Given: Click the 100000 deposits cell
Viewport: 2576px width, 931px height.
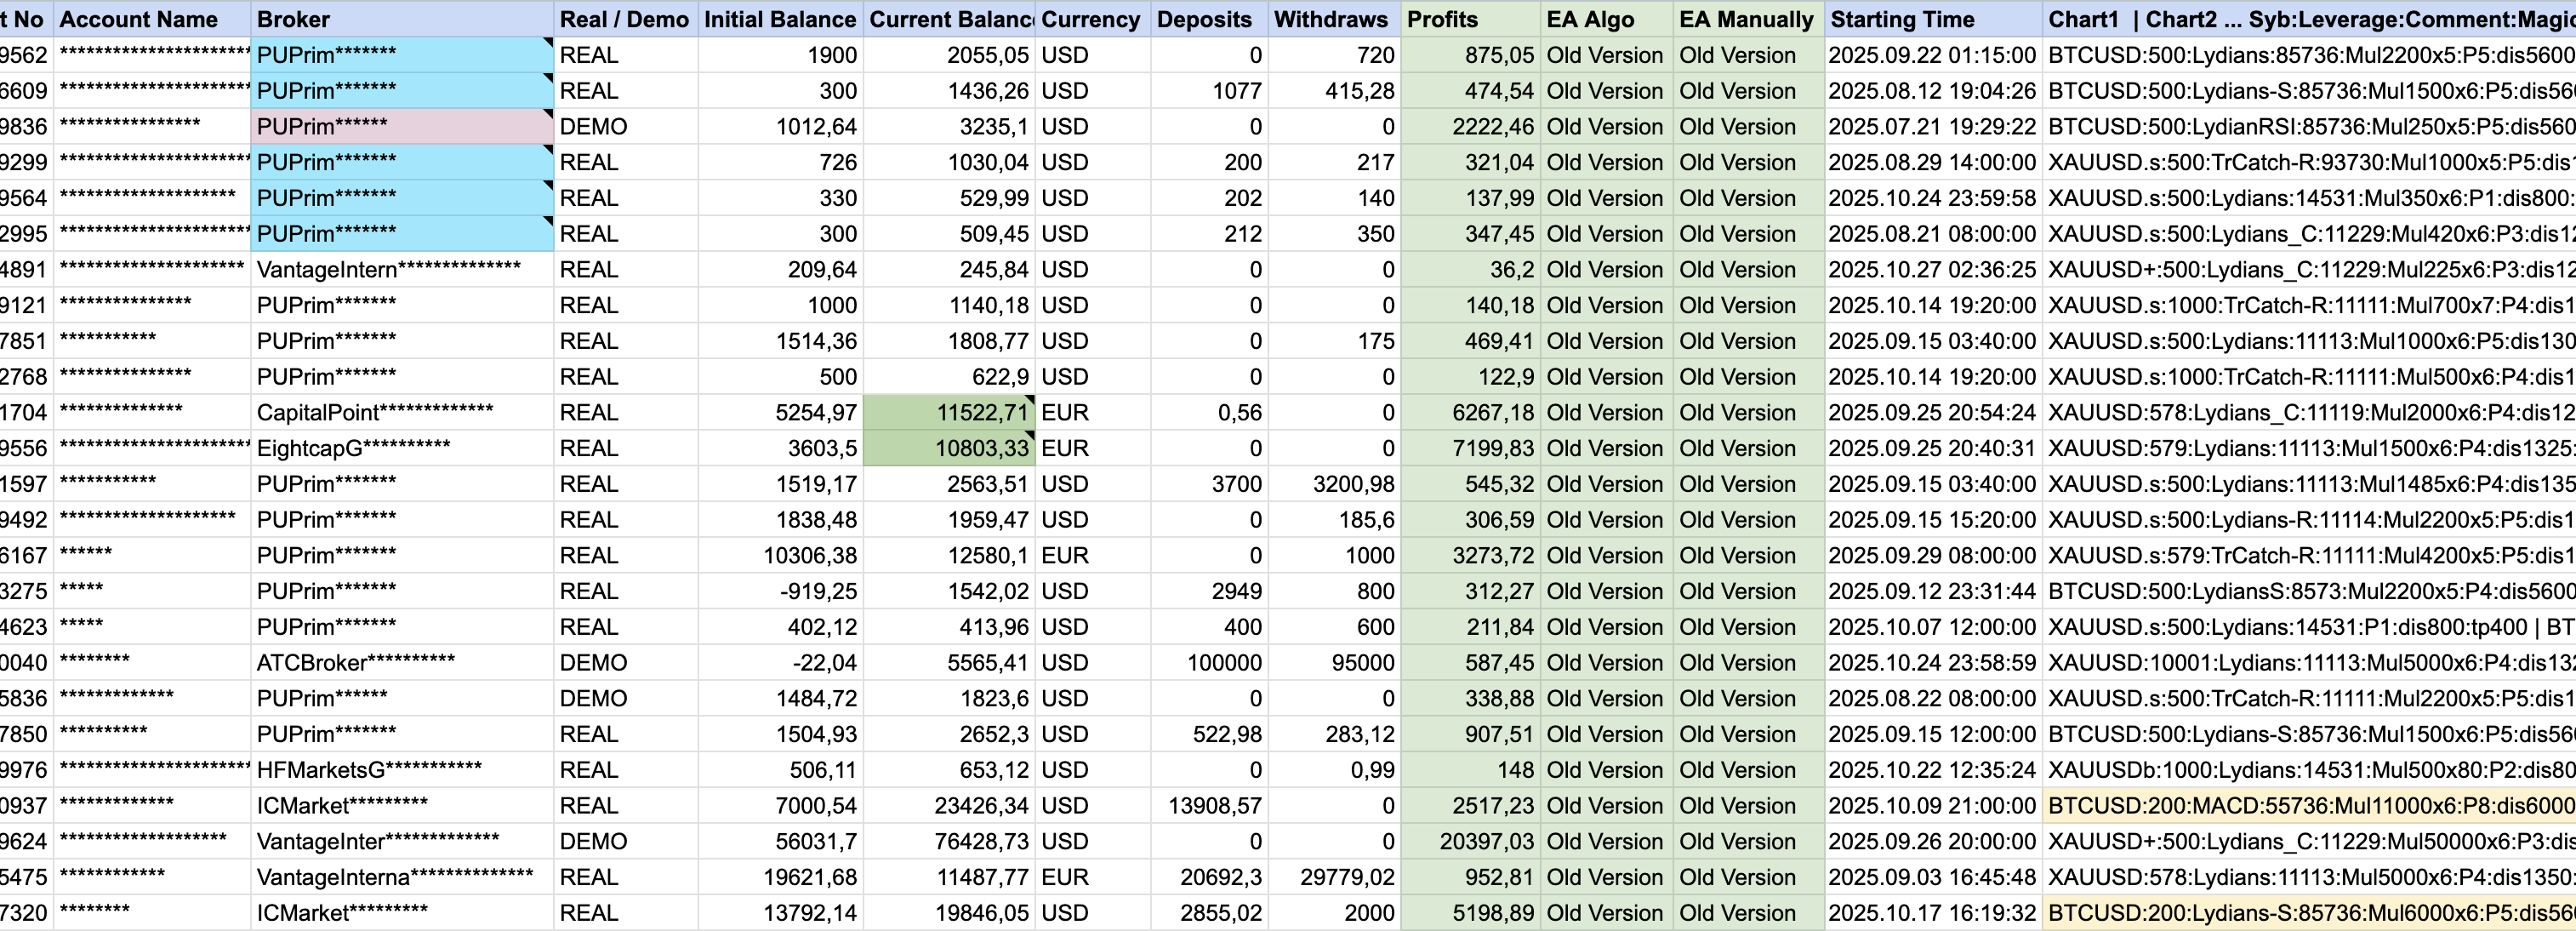Looking at the screenshot, I should pos(1209,663).
